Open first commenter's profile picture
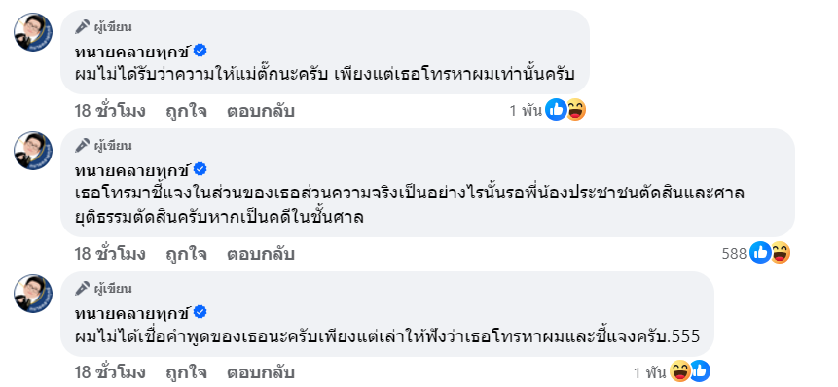The image size is (838, 387). coord(33,32)
